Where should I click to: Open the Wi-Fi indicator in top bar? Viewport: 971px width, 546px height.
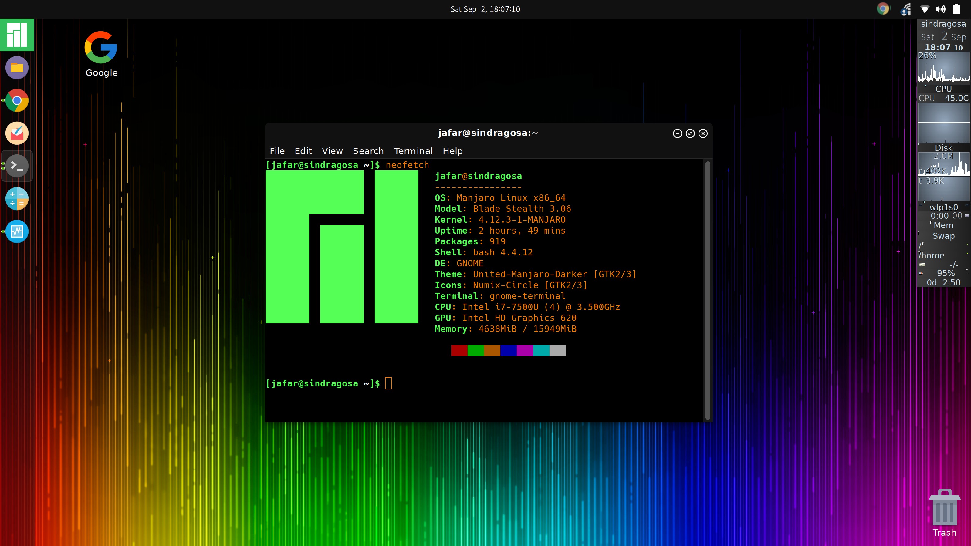[x=925, y=9]
